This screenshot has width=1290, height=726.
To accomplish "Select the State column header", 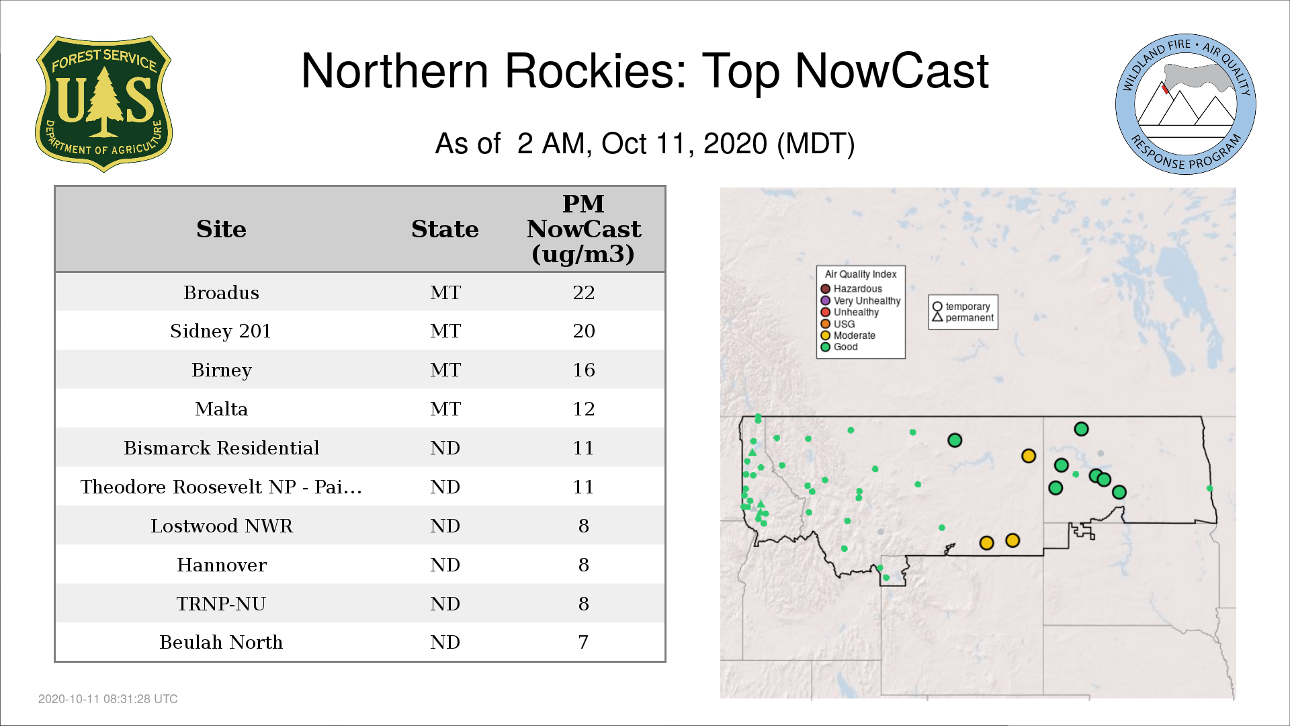I will pyautogui.click(x=445, y=229).
